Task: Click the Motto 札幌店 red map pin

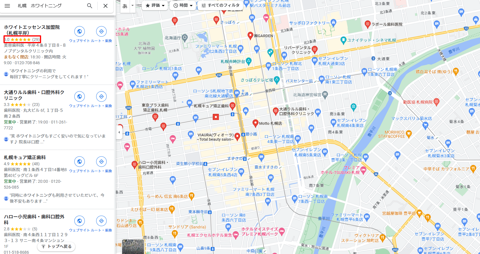Action: (255, 123)
